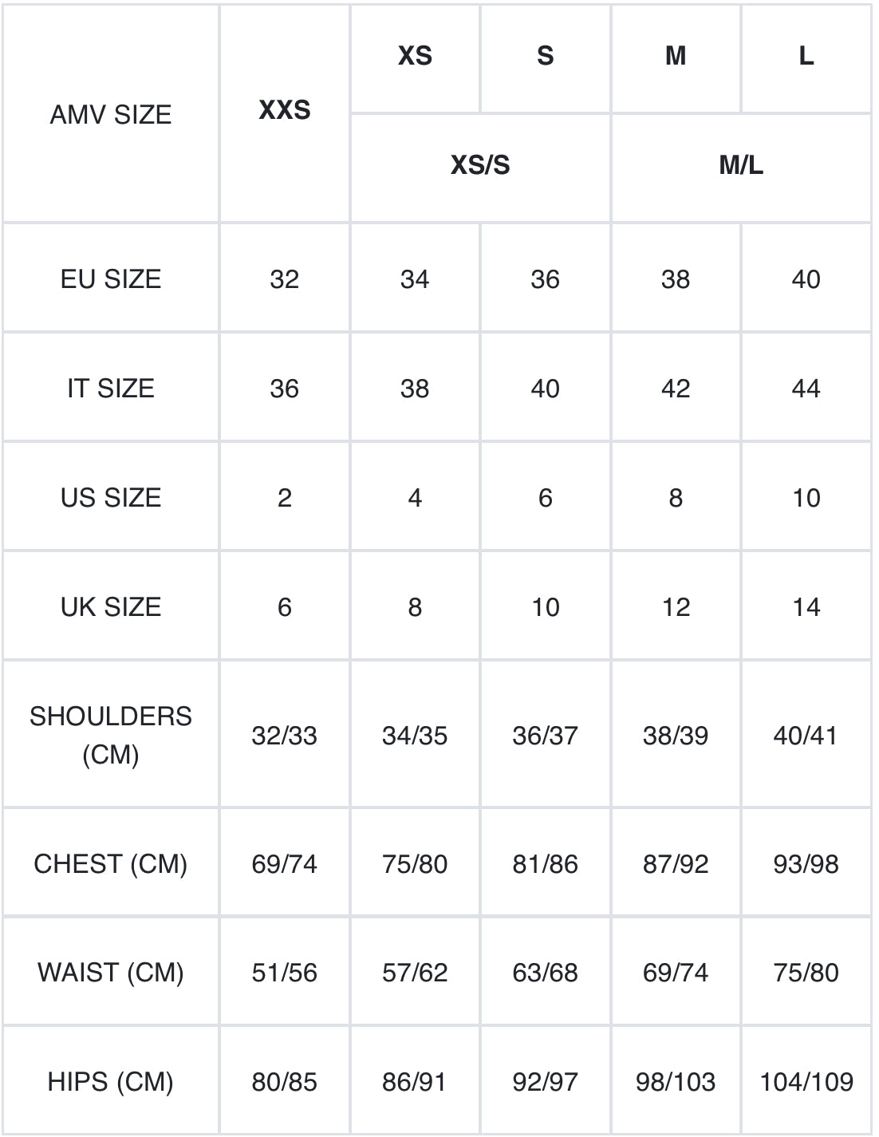The image size is (879, 1137).
Task: Select the XS size header cell
Action: (415, 58)
